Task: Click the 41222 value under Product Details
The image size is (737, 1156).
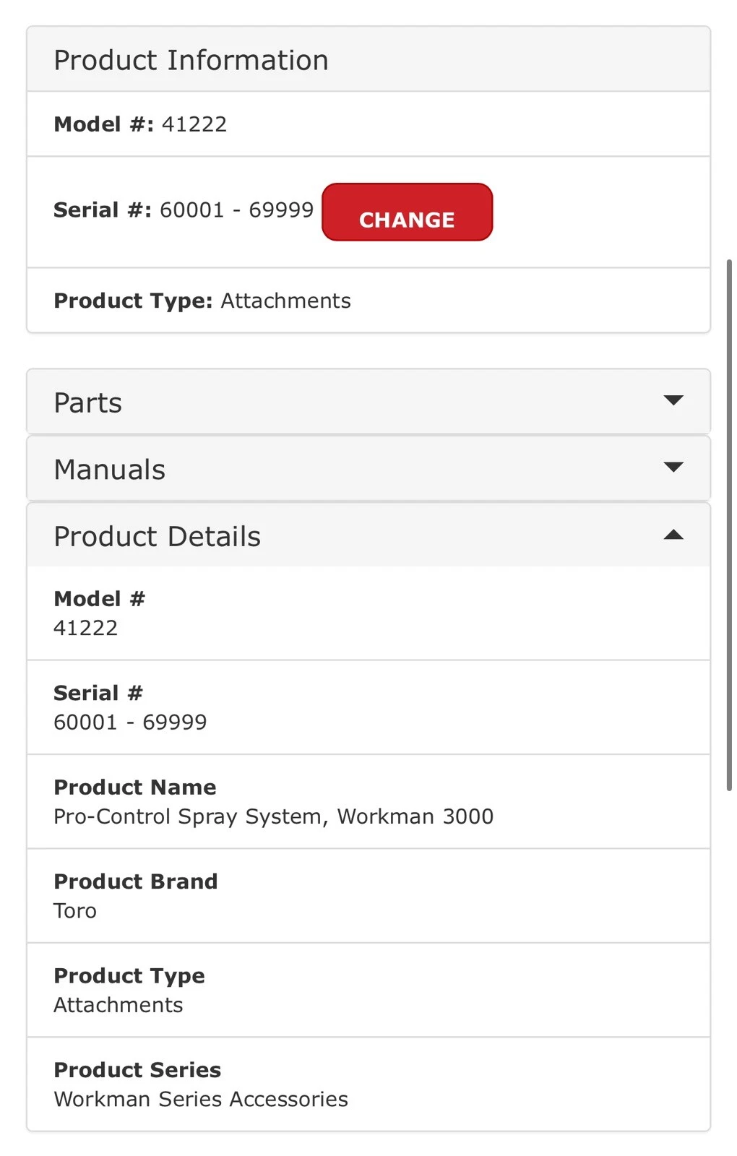Action: [85, 628]
